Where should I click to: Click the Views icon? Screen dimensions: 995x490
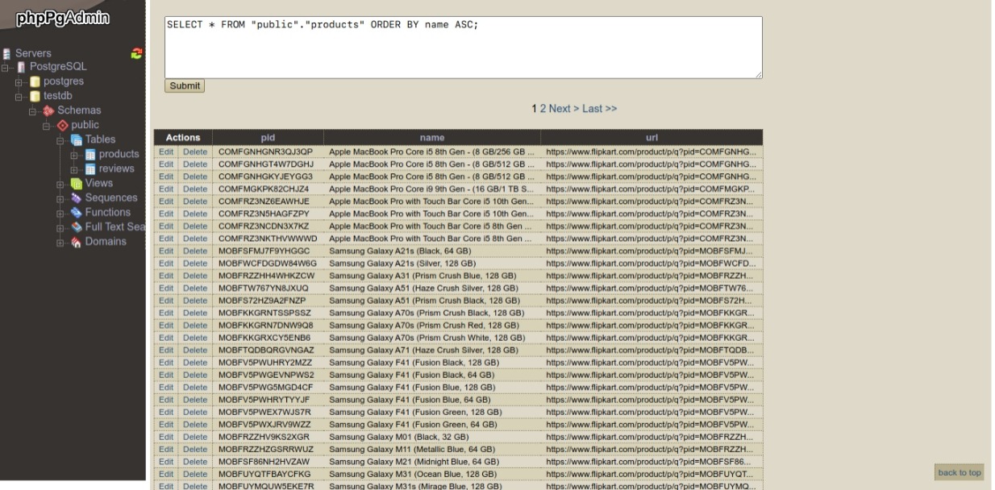click(77, 183)
